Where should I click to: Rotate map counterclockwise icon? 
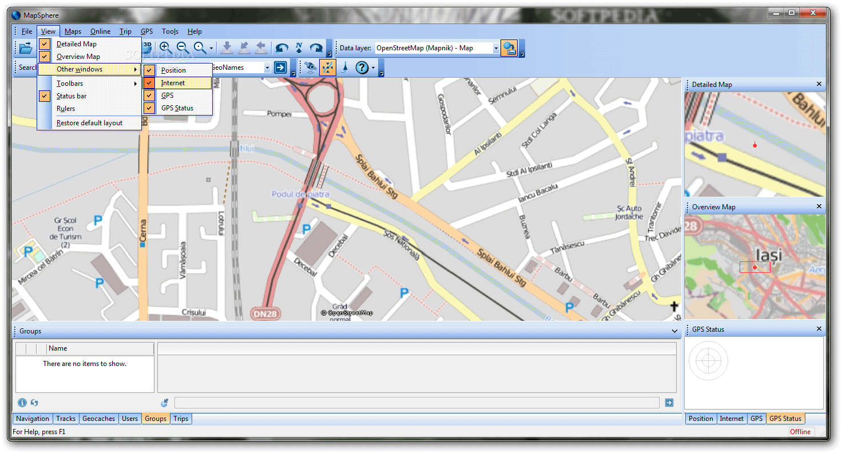(x=281, y=48)
